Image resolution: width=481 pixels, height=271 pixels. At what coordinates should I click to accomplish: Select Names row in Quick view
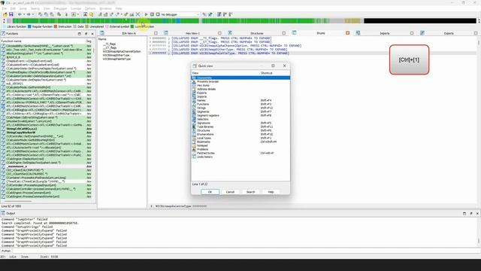point(240,100)
